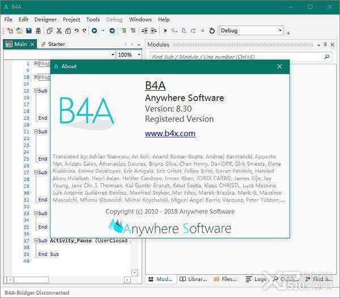Click the horizontal scrollbar thumb of code editor
The width and height of the screenshot is (340, 298).
(x=32, y=280)
